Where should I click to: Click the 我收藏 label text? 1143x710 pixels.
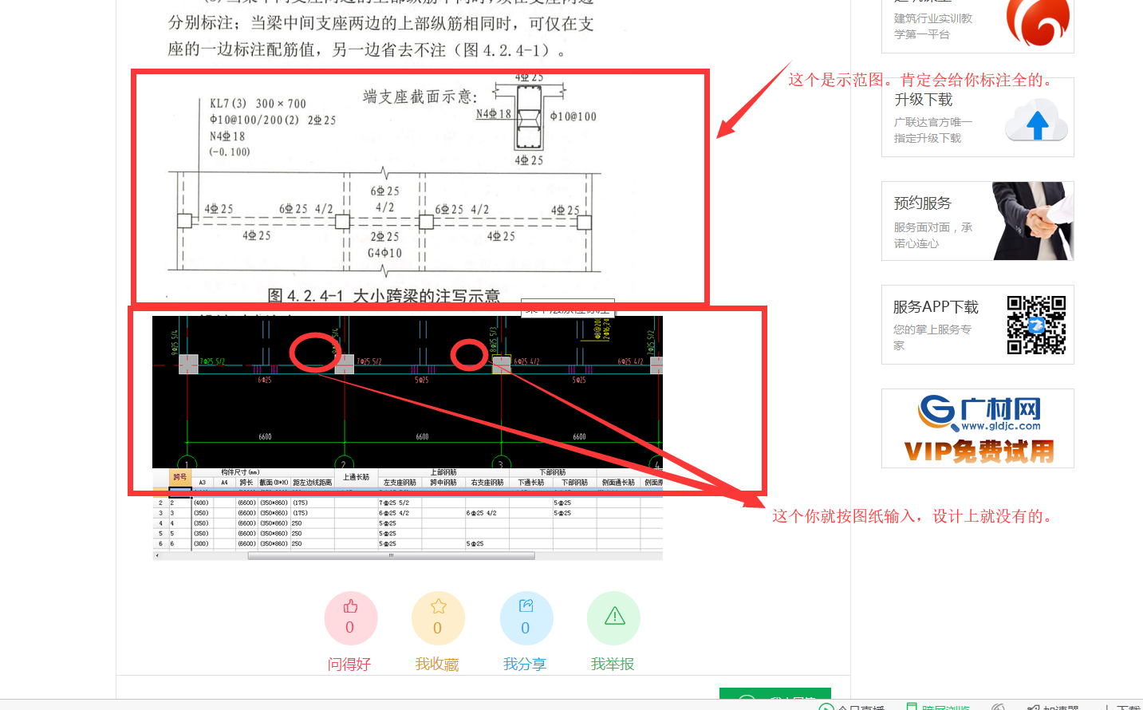[437, 664]
